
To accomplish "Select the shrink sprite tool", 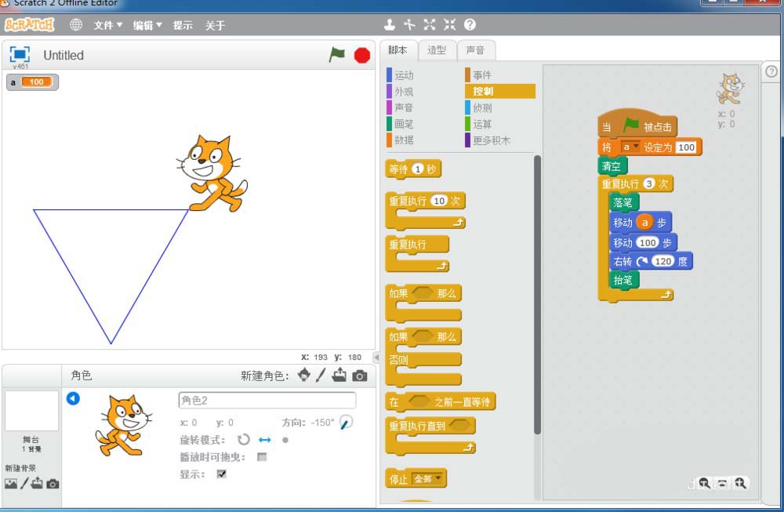I will pos(449,24).
